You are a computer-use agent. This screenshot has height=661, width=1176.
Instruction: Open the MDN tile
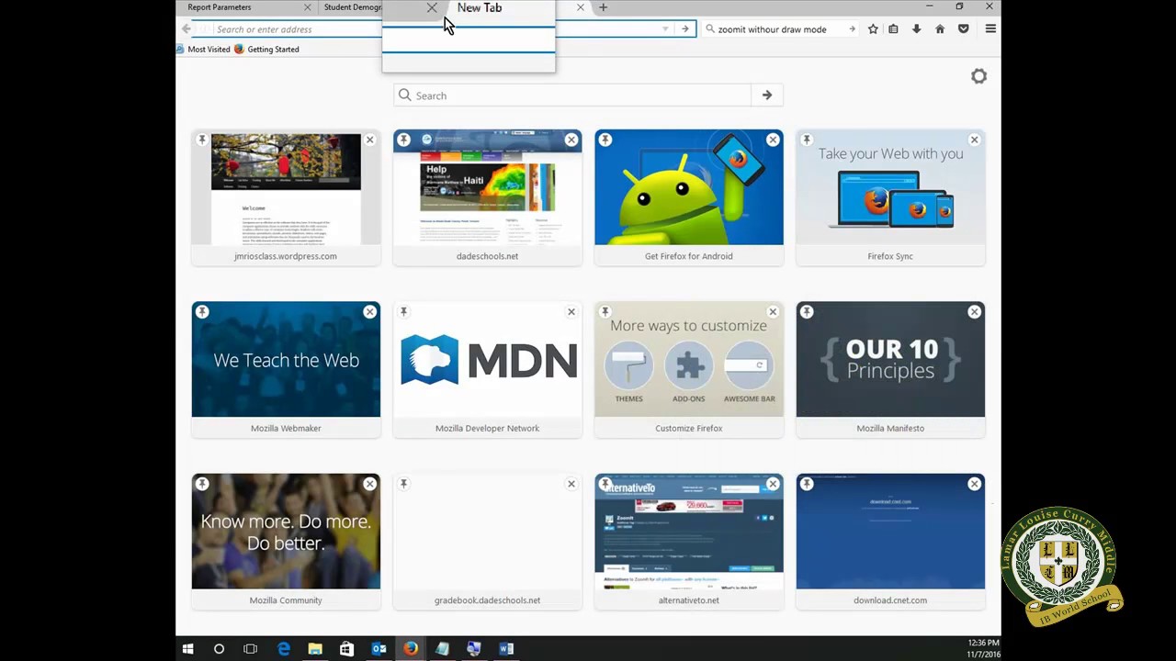pos(487,369)
